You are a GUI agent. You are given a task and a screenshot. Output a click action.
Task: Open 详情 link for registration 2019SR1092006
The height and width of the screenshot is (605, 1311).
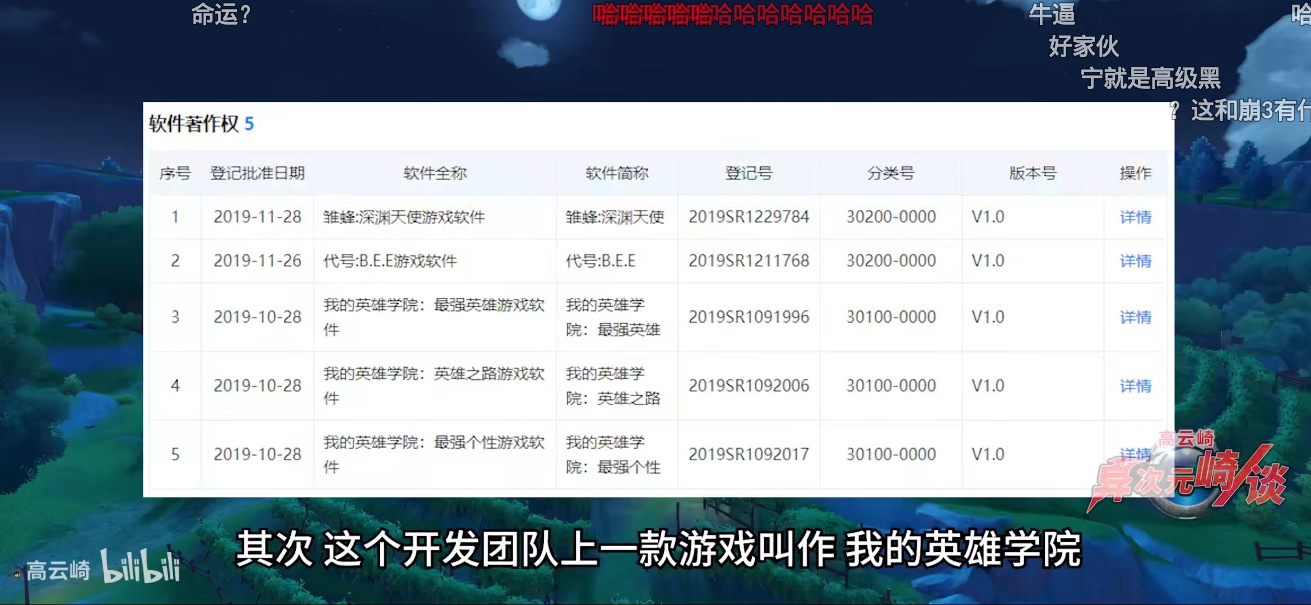coord(1135,386)
